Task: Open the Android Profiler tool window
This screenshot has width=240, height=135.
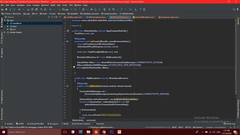Action: [x=35, y=124]
